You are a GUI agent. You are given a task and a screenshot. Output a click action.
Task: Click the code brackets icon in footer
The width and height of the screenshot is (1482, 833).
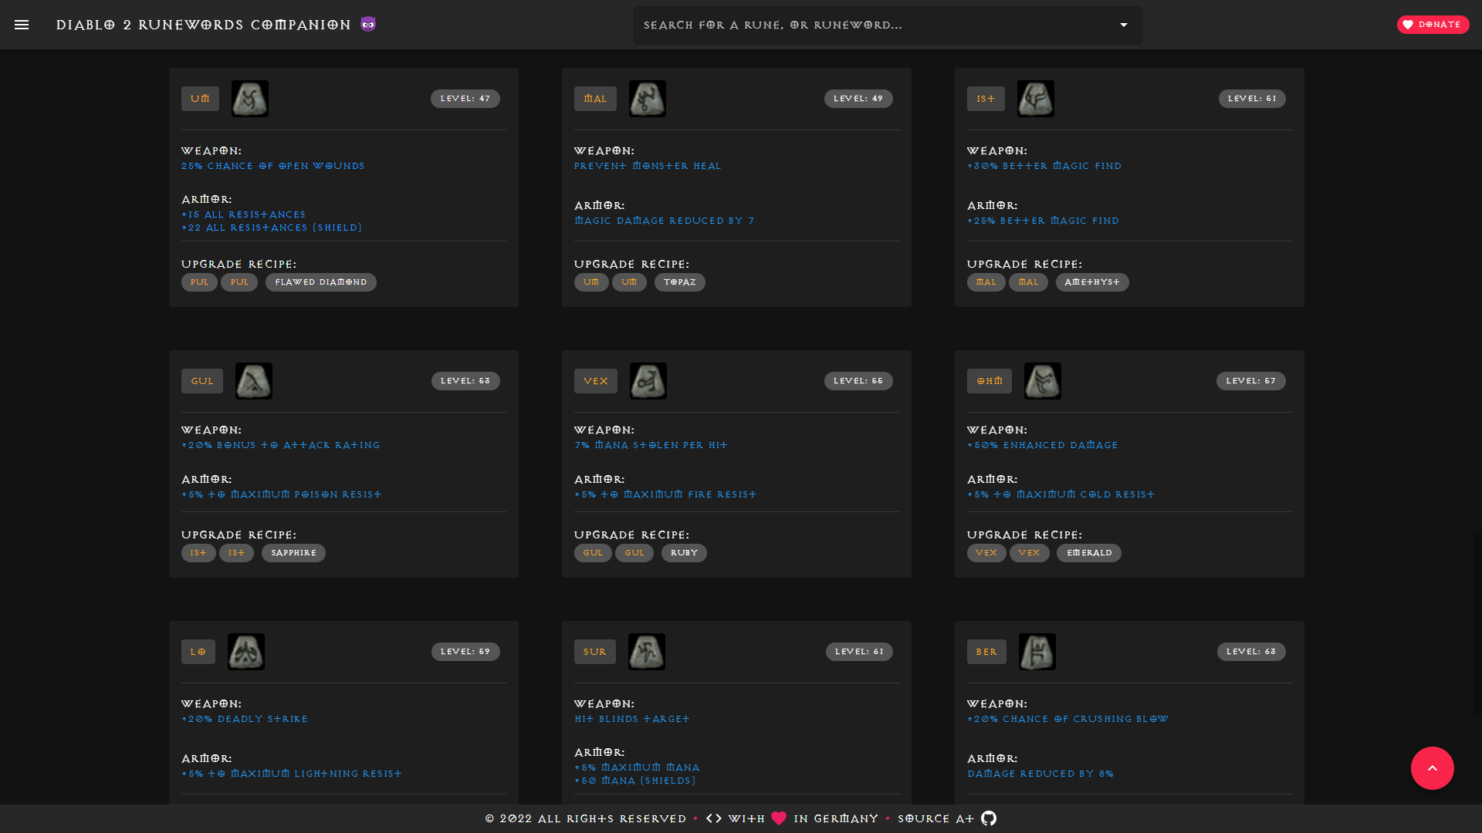(714, 818)
